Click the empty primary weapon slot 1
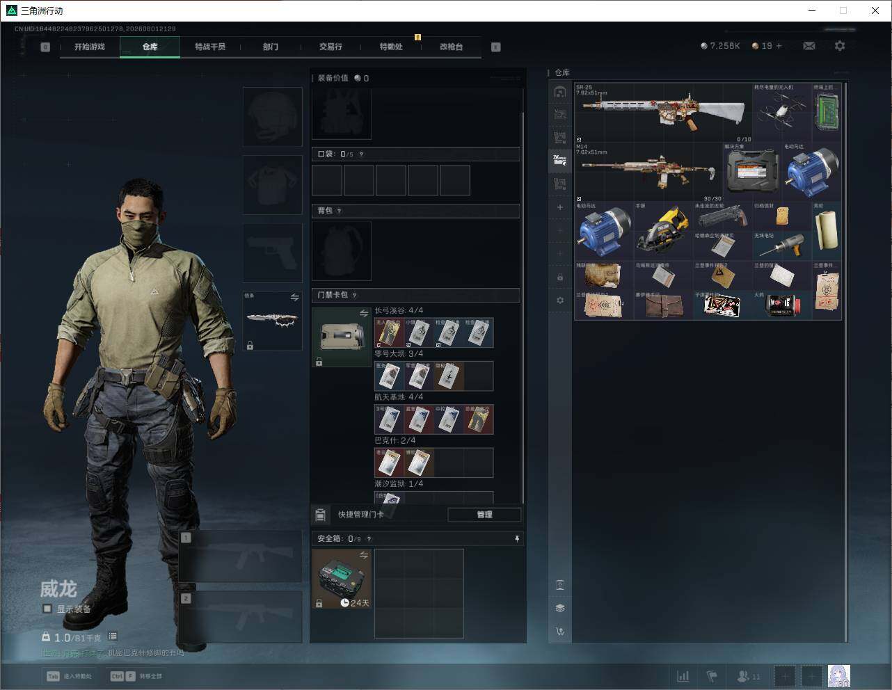The height and width of the screenshot is (690, 892). [241, 557]
